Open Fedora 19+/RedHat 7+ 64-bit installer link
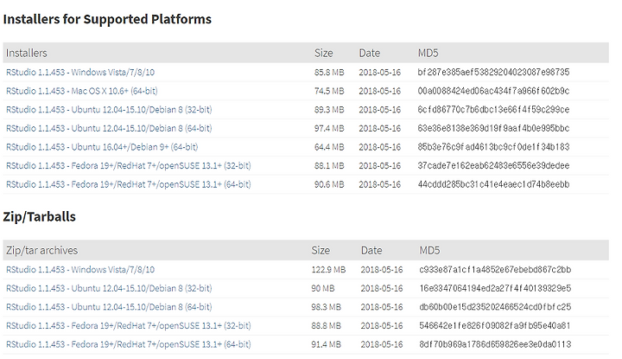622x359 pixels. 128,184
